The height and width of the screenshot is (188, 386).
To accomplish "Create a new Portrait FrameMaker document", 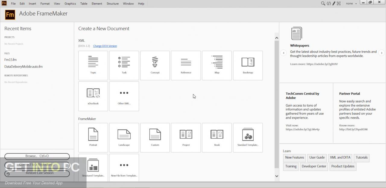I will (93, 138).
